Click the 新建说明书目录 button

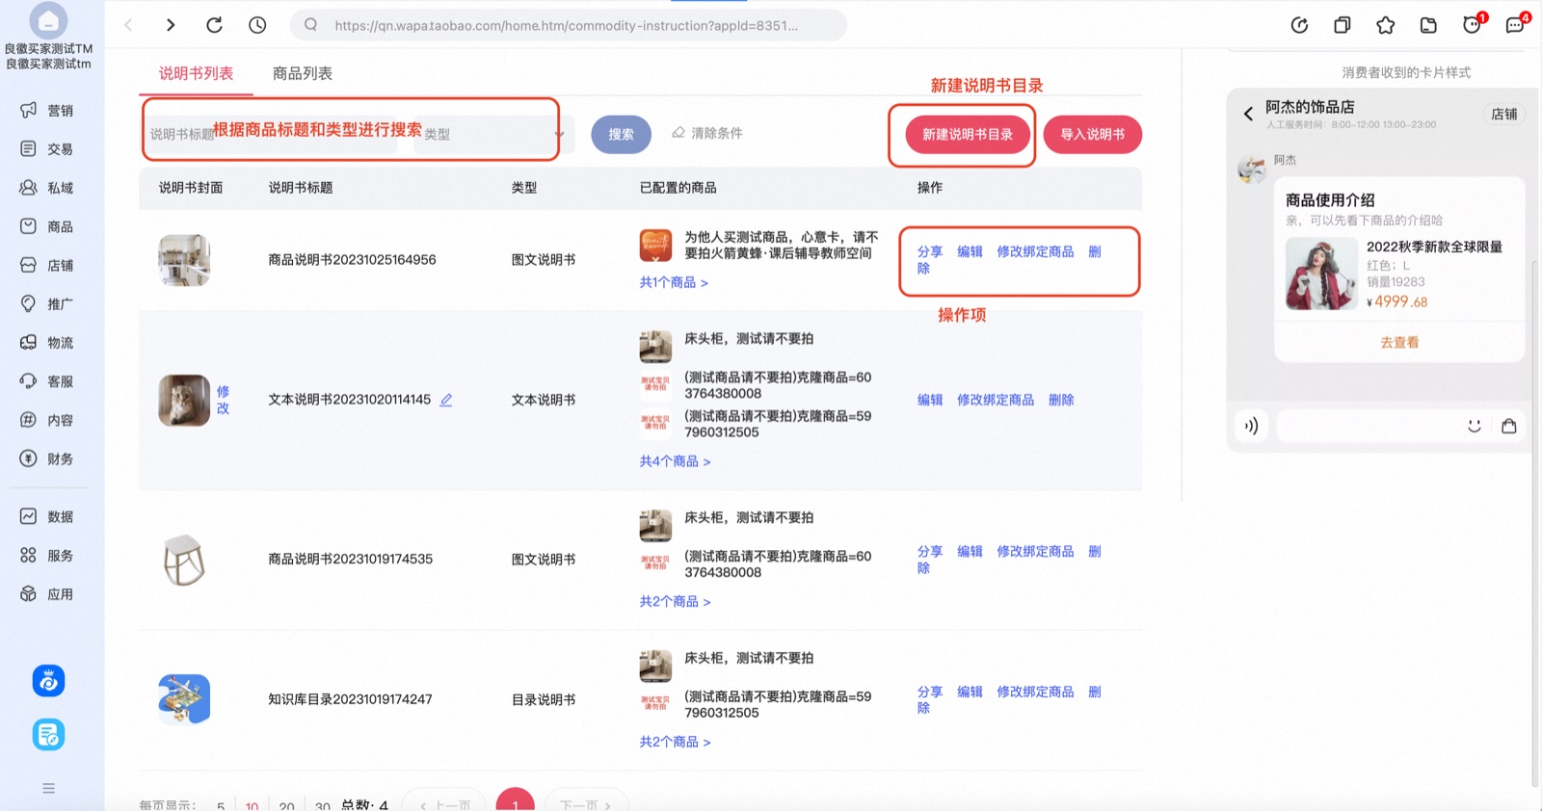coord(968,135)
